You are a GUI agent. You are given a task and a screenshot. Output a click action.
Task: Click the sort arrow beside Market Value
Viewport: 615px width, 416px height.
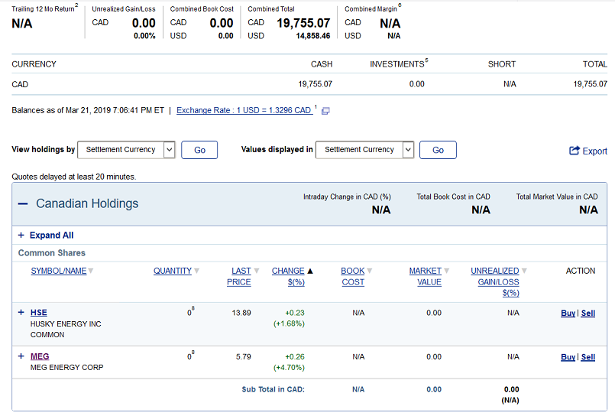447,271
